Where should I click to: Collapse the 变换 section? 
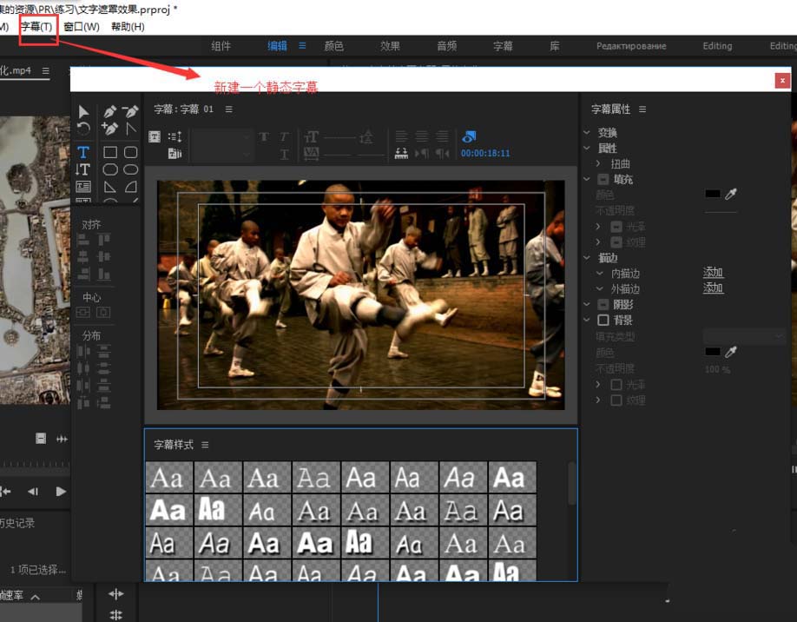click(588, 133)
